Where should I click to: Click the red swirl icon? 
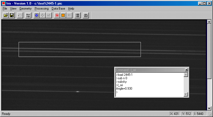57,15
